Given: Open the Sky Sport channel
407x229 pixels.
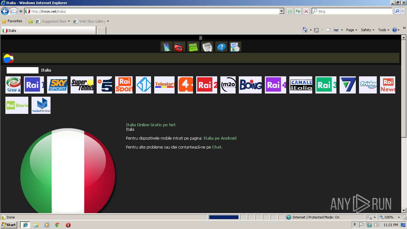Looking at the screenshot, I should tap(57, 85).
